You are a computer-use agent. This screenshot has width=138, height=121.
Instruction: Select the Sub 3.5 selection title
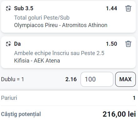pos(24,8)
